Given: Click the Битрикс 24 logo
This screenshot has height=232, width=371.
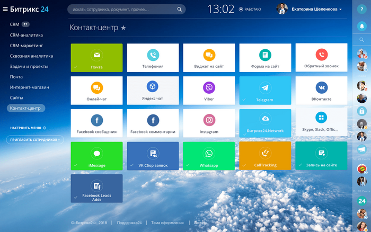Looking at the screenshot, I should pos(29,9).
